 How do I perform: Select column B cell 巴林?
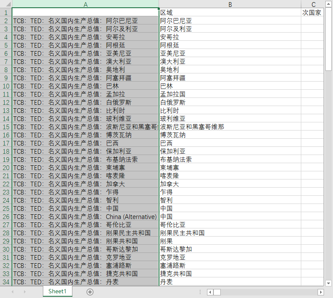click(230, 86)
